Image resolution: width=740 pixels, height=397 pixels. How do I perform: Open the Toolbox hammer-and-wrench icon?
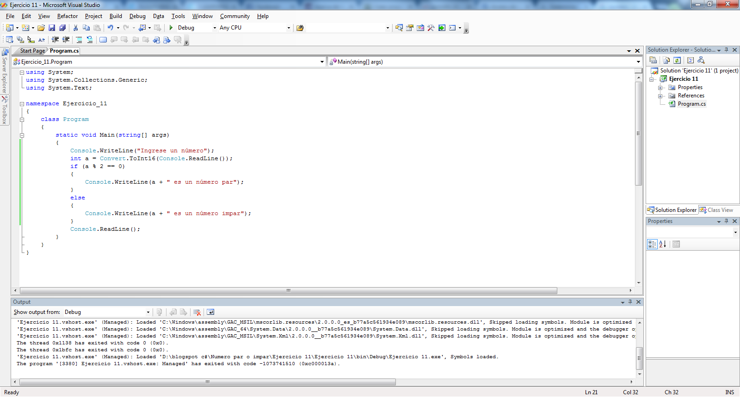point(431,28)
